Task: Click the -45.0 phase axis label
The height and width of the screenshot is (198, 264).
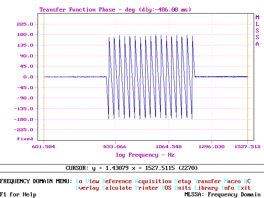Action: click(25, 88)
